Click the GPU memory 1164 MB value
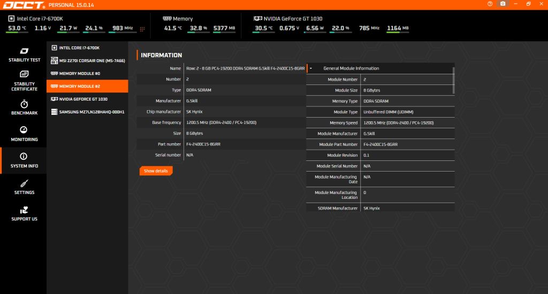 point(398,28)
